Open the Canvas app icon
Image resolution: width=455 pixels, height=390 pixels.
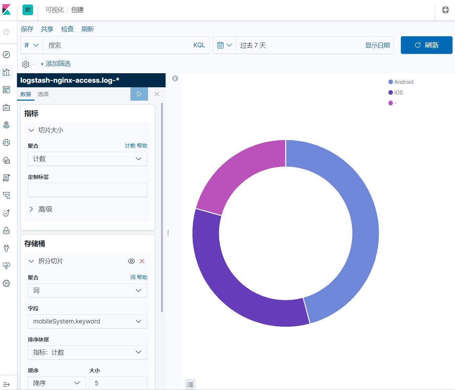pos(6,107)
